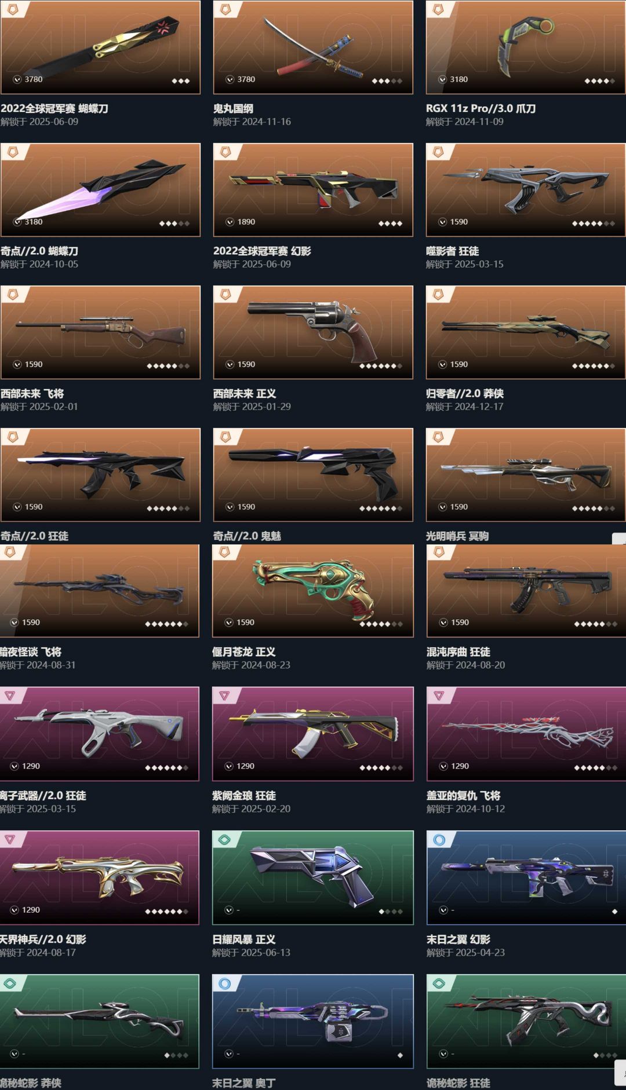Open the 紫阙金琅 狂徒 rifle card
626x1090 pixels.
[313, 734]
